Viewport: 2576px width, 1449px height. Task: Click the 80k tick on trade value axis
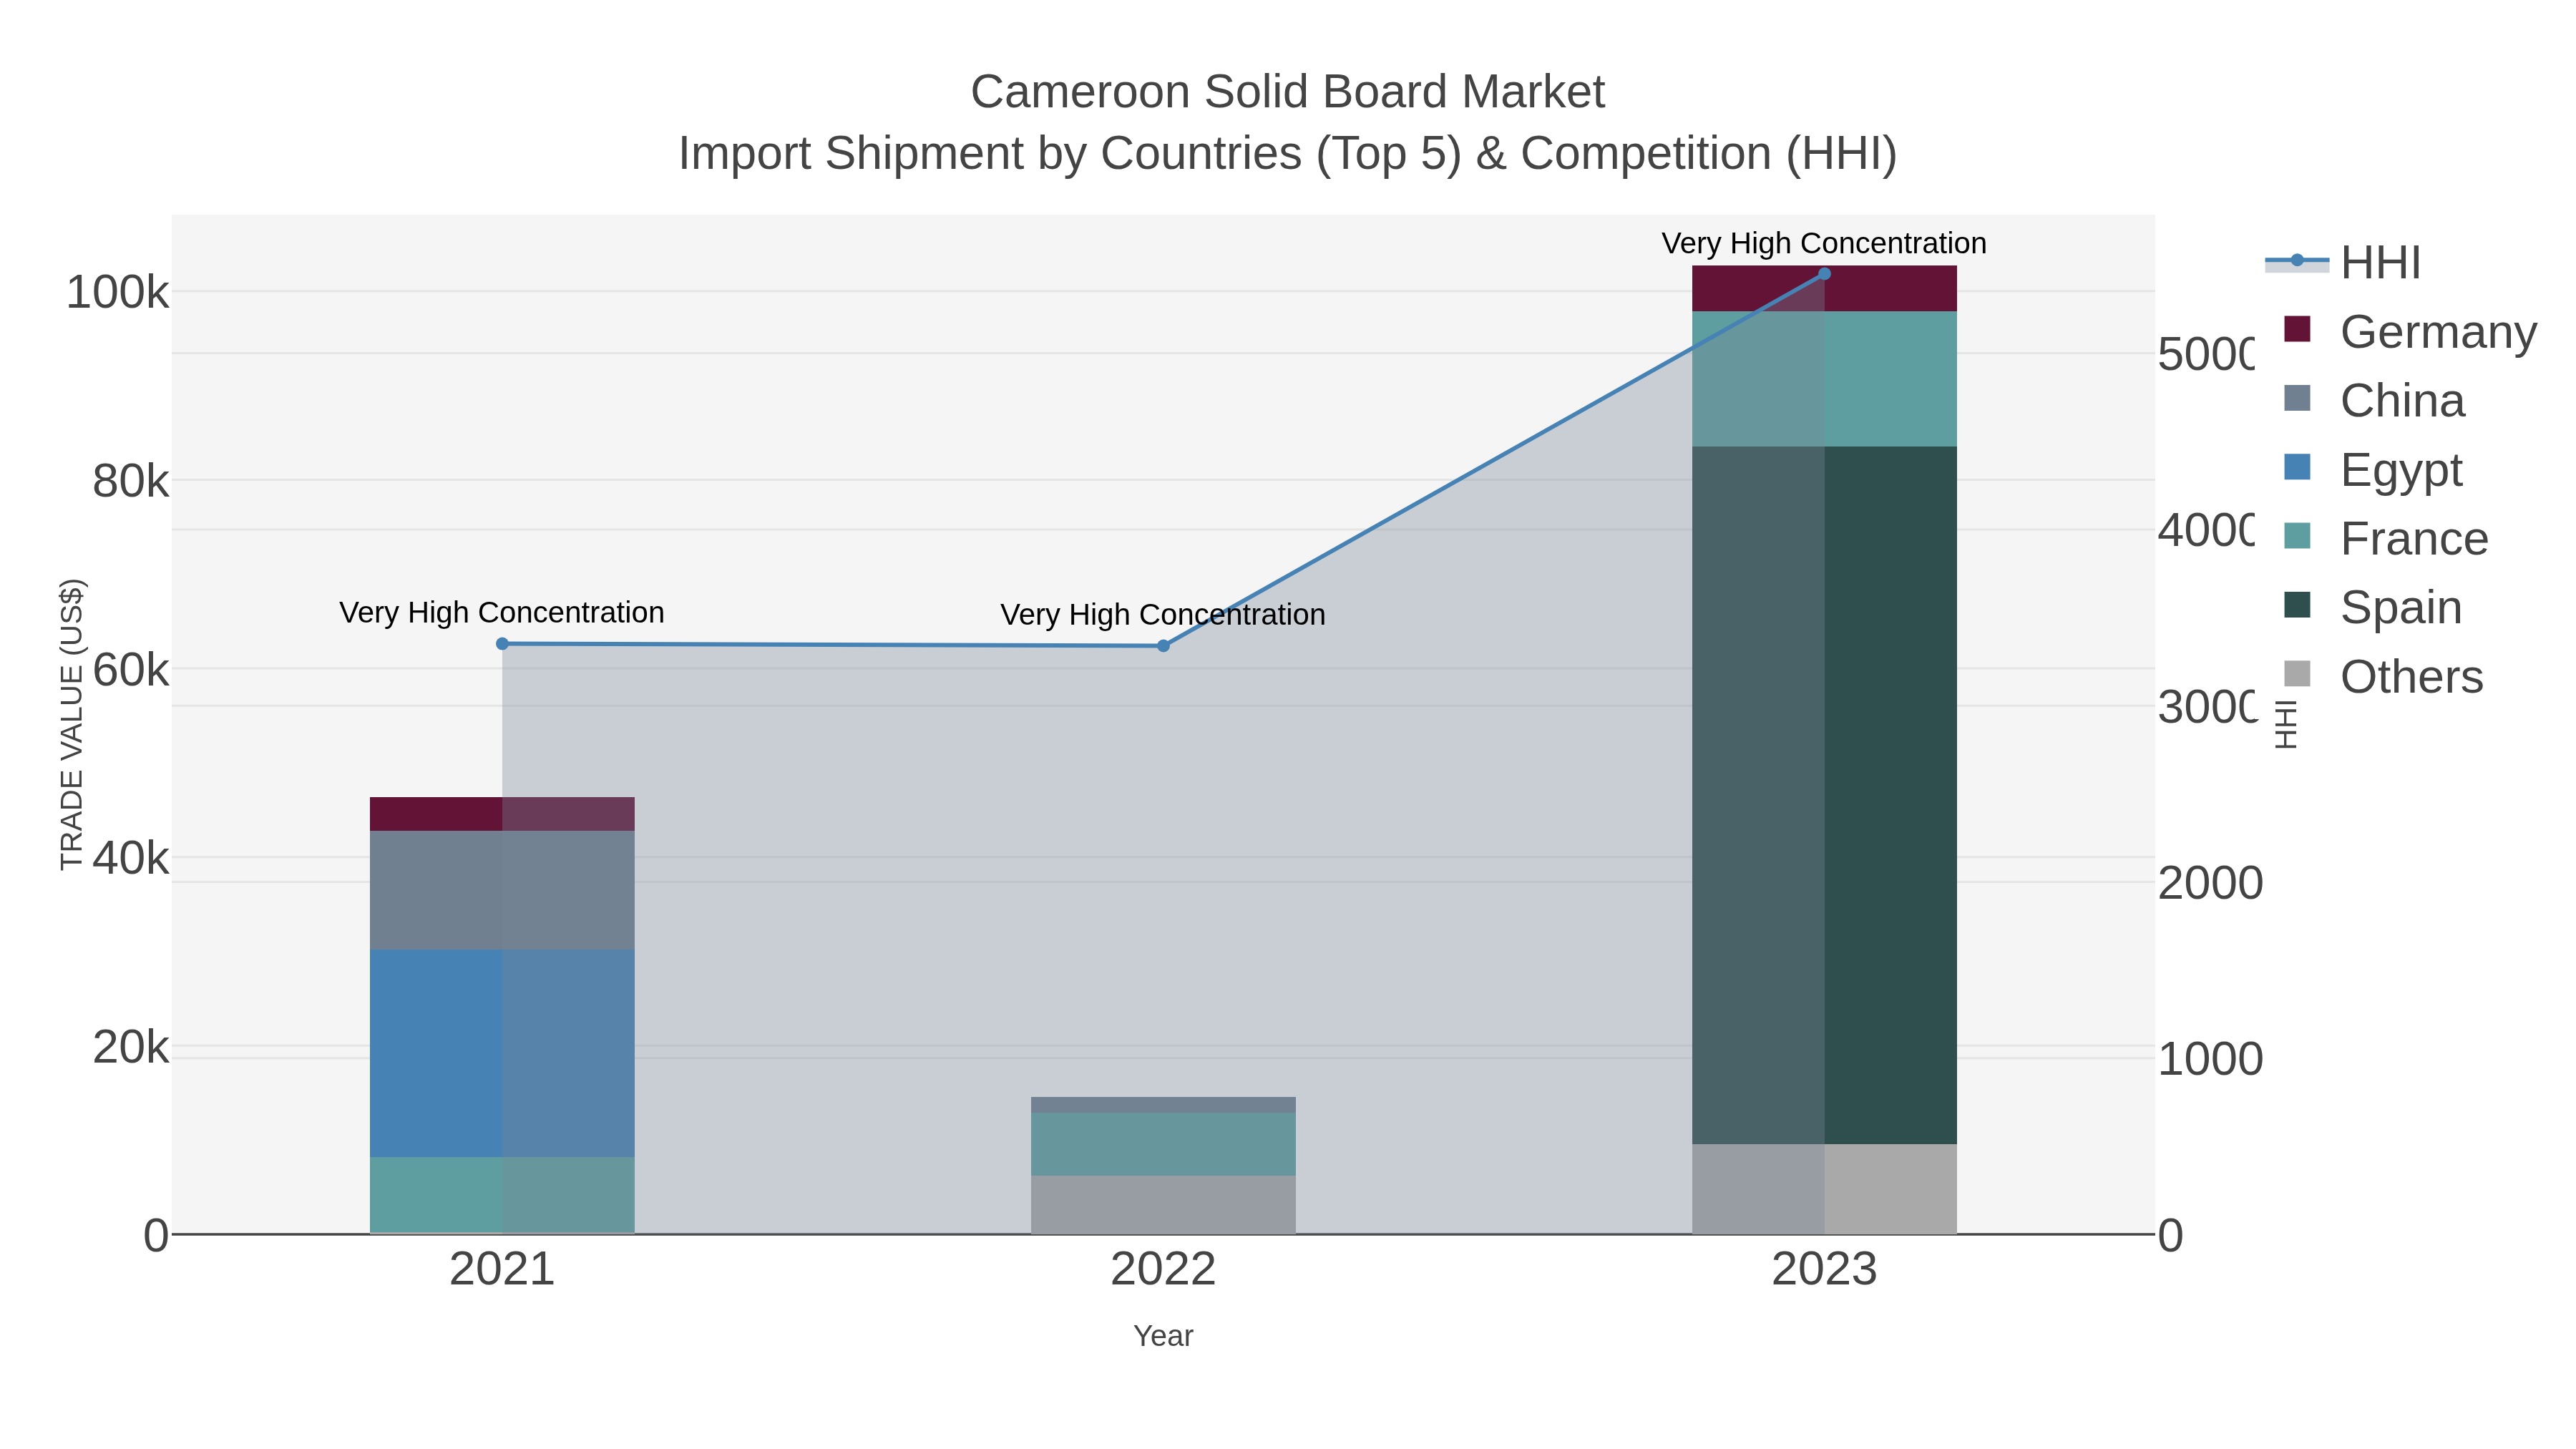[130, 481]
